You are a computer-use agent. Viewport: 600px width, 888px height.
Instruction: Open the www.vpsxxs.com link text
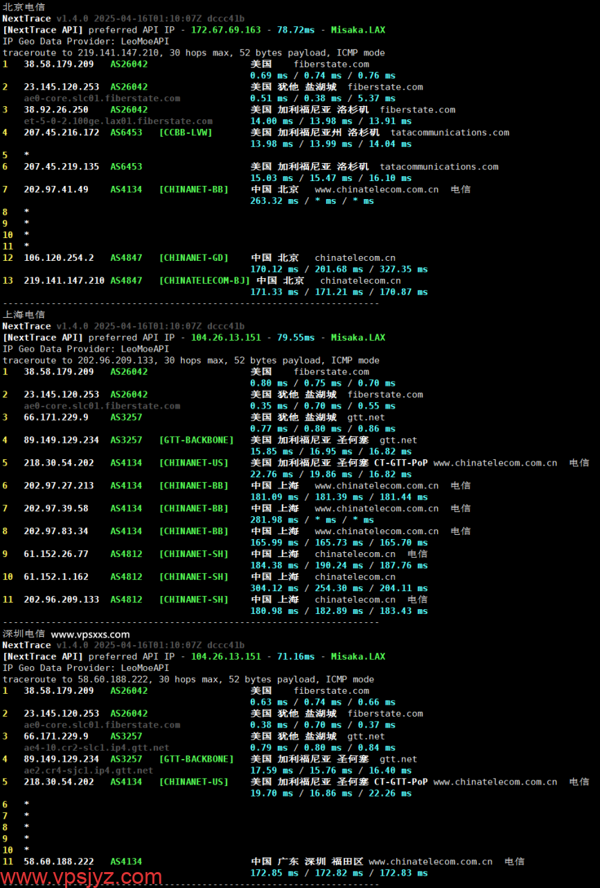[90, 634]
